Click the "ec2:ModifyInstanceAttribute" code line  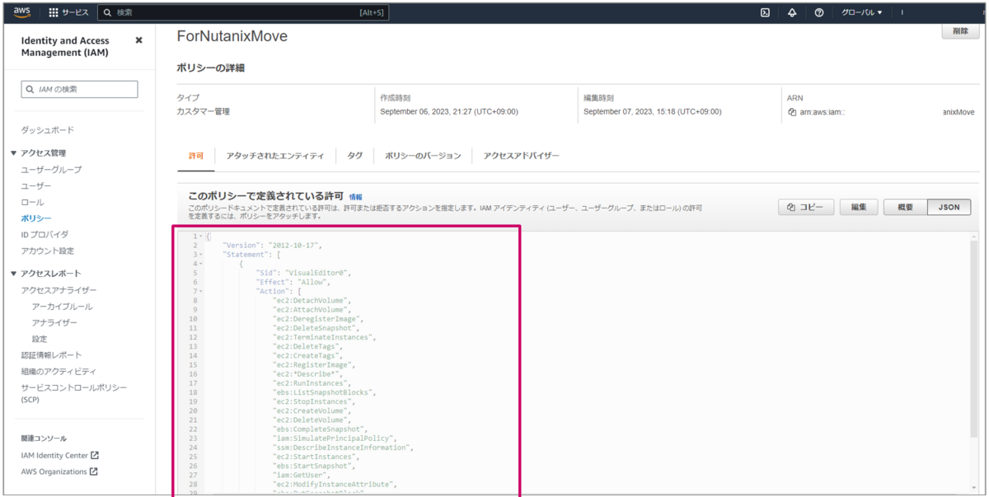[x=335, y=485]
